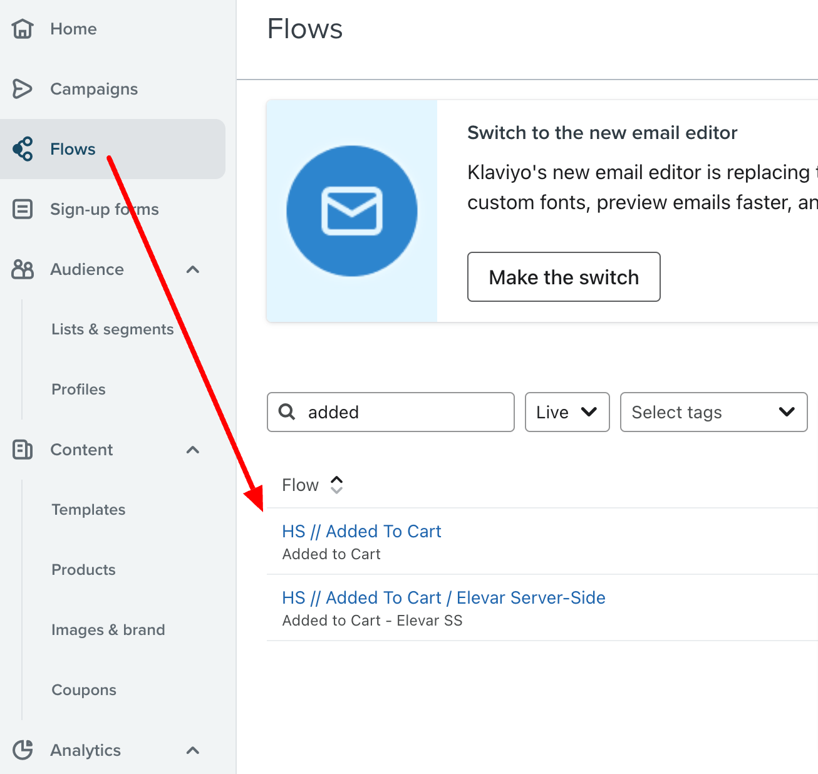Open Images & brand under Content
The image size is (818, 774).
(x=108, y=630)
